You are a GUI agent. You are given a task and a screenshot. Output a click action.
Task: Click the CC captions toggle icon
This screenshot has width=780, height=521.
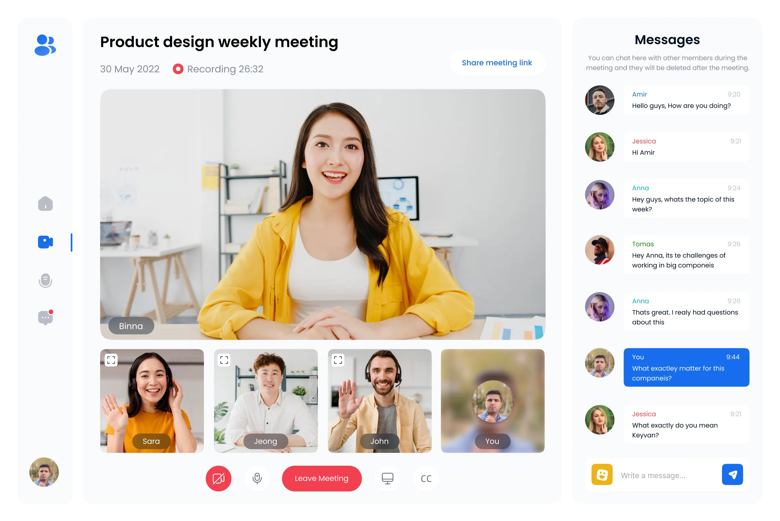click(x=426, y=478)
